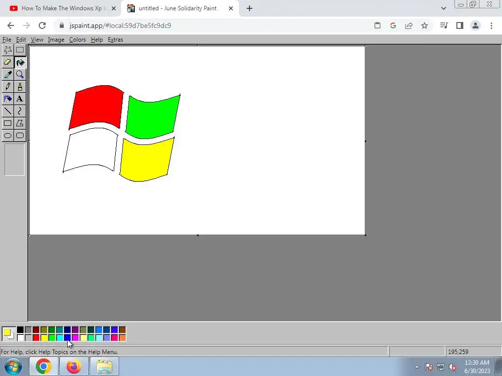Activate the Magnifier tool

point(20,74)
